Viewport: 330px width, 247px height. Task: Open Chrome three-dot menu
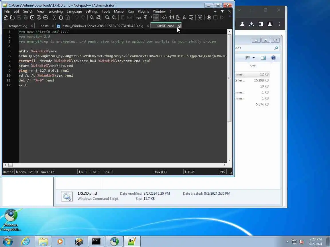(x=279, y=24)
